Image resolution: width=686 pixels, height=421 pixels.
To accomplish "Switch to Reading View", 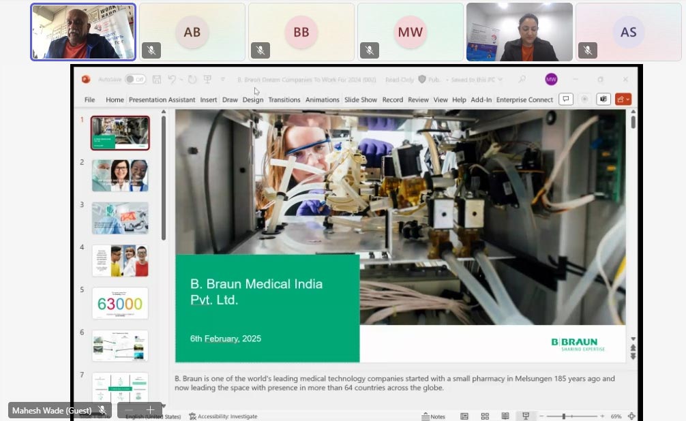I will (x=505, y=416).
